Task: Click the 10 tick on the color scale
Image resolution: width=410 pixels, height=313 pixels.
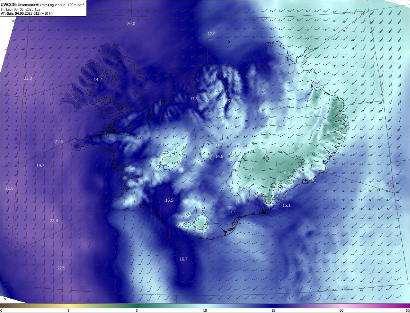Action: (x=205, y=310)
